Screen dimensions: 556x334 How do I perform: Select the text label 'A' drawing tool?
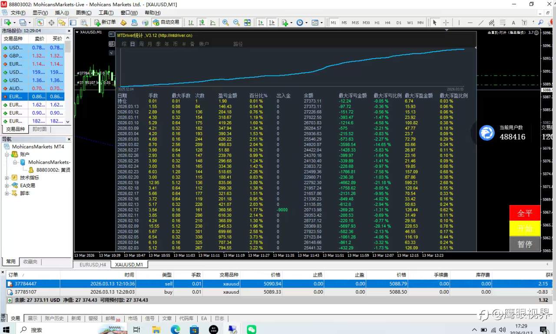513,23
